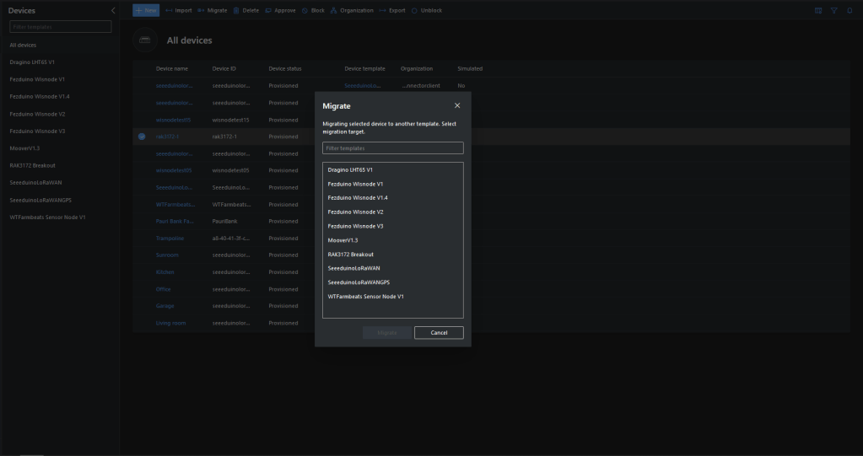Select MooverV1.3 in the left sidebar
Screen dimensions: 863x456
[24, 148]
